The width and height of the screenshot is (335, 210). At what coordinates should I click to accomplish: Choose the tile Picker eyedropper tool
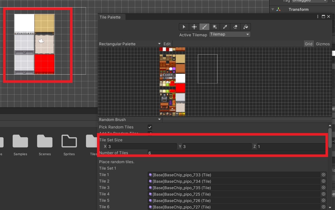click(x=225, y=27)
